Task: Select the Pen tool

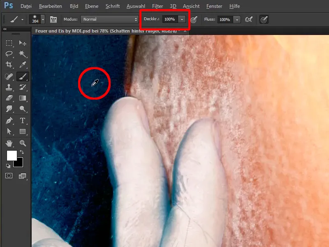Action: coord(9,121)
